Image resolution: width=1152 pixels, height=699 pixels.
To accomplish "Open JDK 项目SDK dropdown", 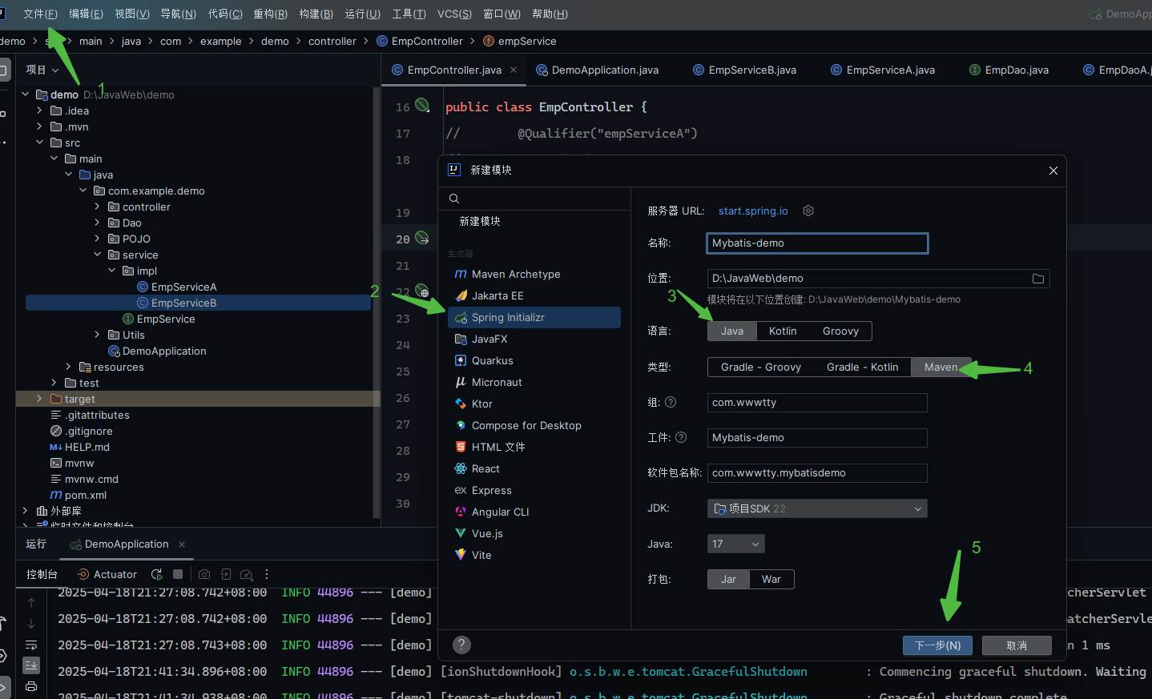I will point(817,508).
